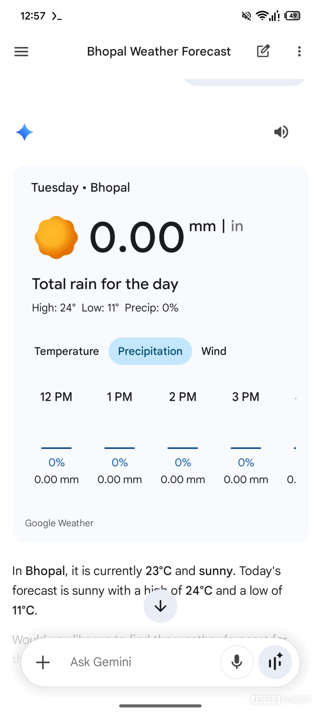The image size is (321, 714).
Task: Select the 3 PM hourly forecast
Action: point(246,397)
